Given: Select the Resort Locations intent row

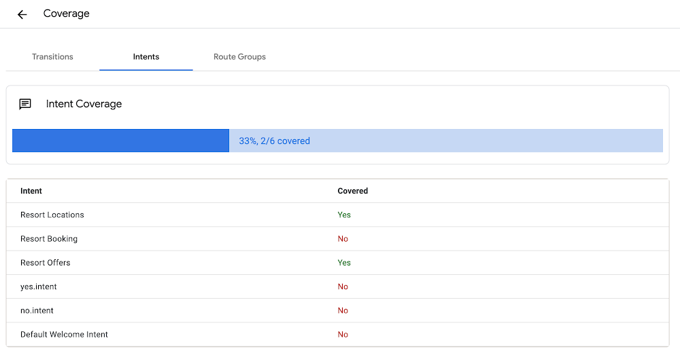Looking at the screenshot, I should 337,215.
